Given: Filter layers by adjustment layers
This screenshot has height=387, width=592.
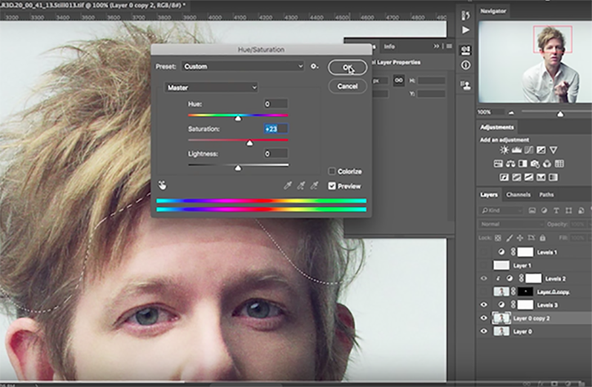Looking at the screenshot, I should [544, 211].
